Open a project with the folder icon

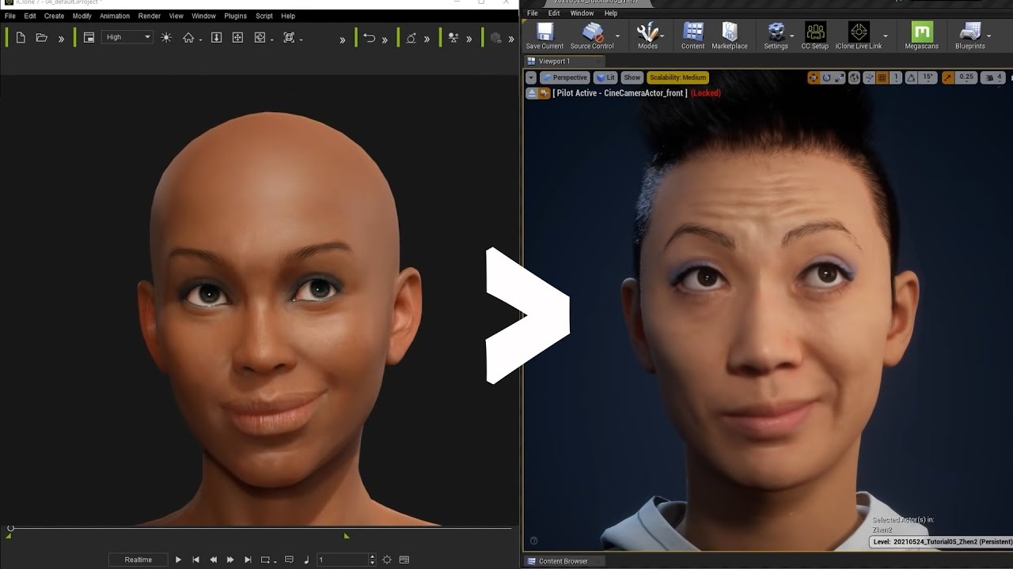tap(42, 38)
